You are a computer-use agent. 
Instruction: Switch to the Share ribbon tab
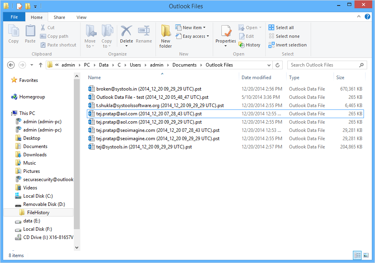coord(59,17)
